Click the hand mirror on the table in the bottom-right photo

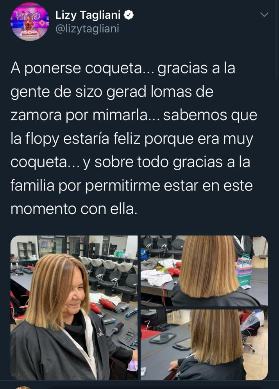(x=163, y=338)
